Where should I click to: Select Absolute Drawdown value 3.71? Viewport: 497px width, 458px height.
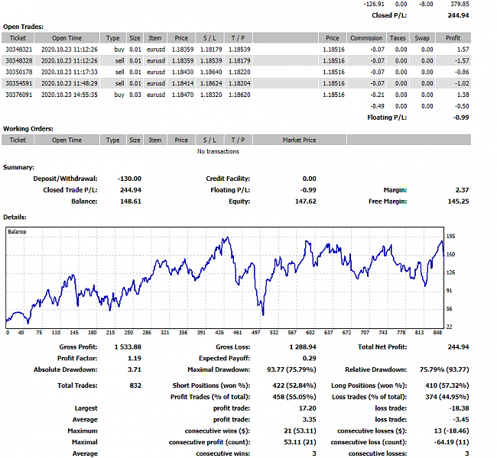coord(135,369)
